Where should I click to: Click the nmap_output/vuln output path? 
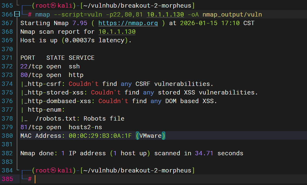point(232,15)
